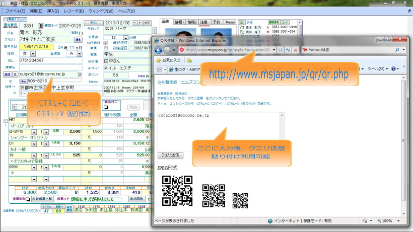The image size is (413, 232).
Task: Click the 伝票削除 icon
Action: tap(28, 199)
